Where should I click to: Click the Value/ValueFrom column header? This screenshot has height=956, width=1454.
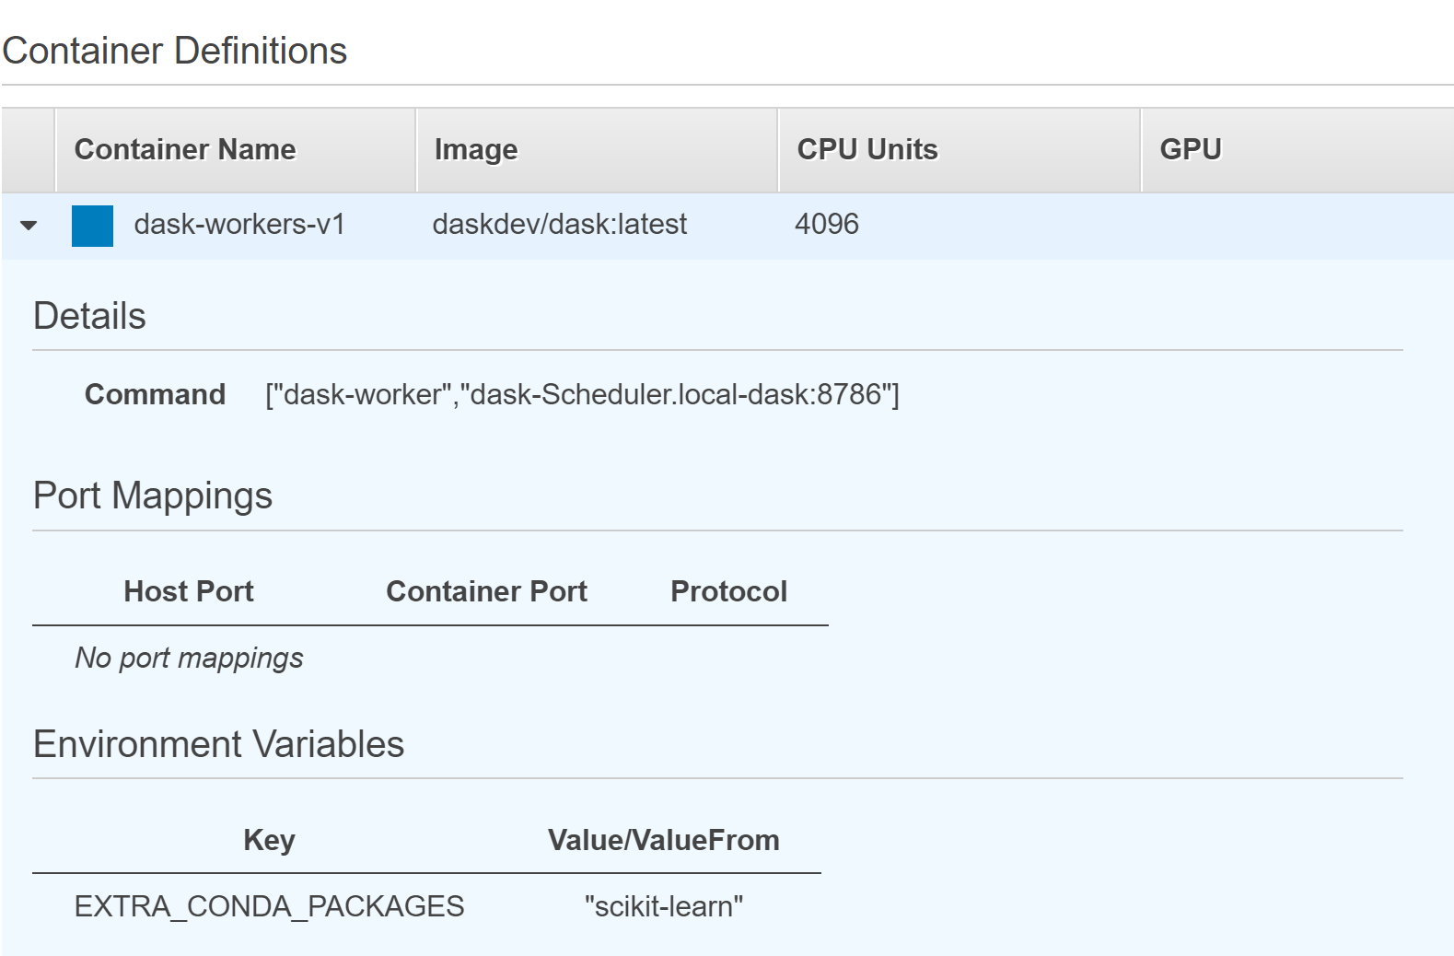pos(663,840)
